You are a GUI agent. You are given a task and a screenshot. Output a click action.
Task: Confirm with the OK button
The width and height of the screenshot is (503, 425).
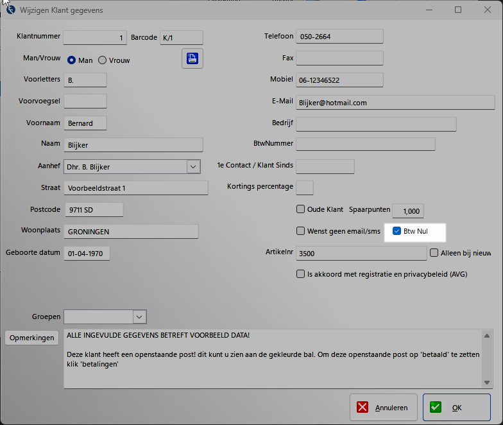[457, 407]
